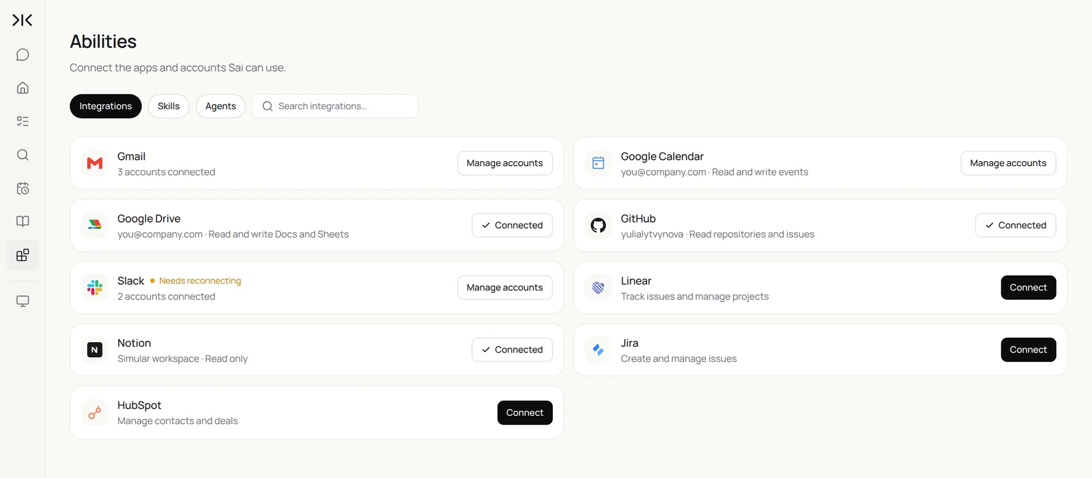Click the Gmail logo icon
The height and width of the screenshot is (478, 1092).
click(95, 163)
